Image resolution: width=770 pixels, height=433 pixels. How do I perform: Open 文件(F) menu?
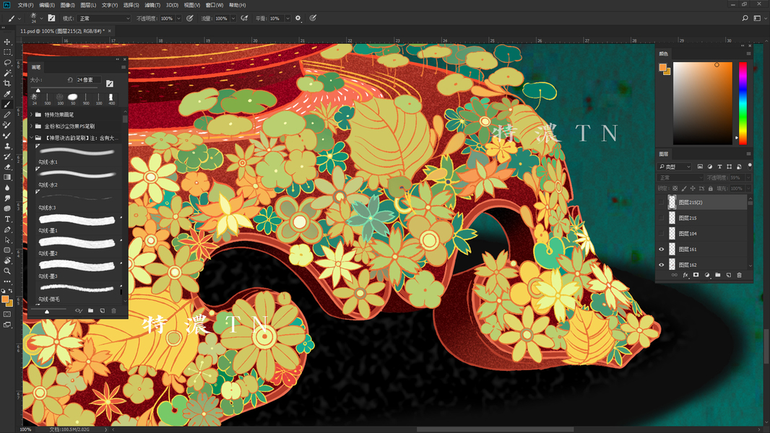(x=25, y=5)
